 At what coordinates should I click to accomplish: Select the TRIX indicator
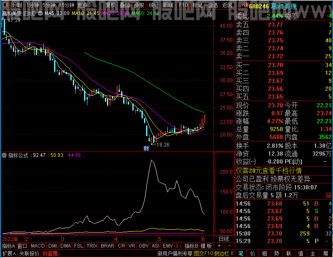pyautogui.click(x=92, y=246)
